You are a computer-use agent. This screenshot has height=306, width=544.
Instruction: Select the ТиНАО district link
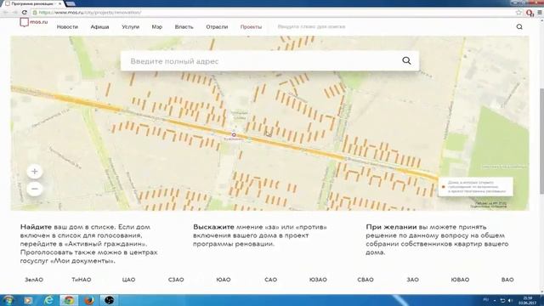point(82,280)
